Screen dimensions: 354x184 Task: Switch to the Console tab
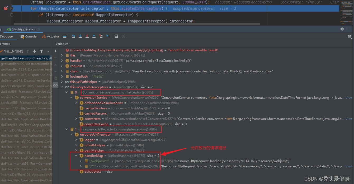point(29,36)
